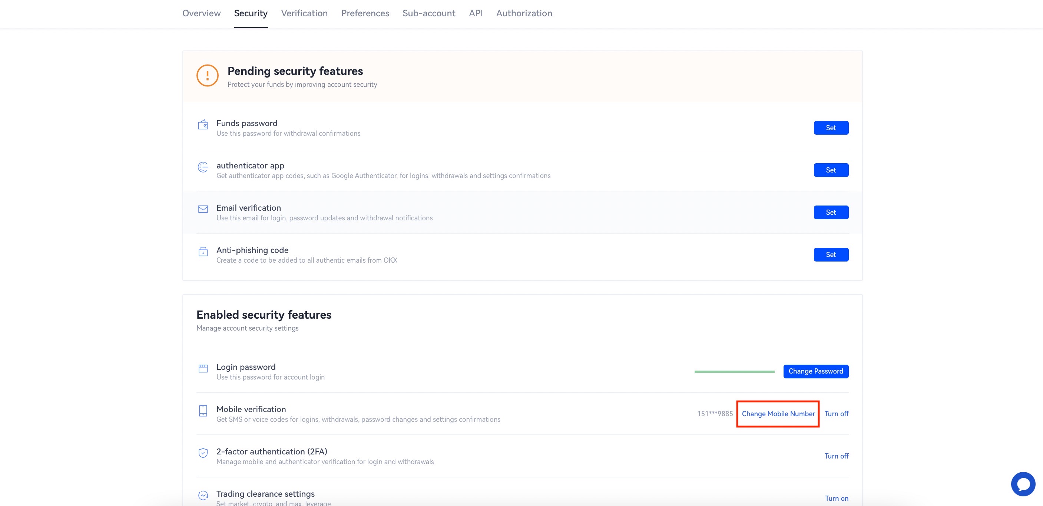1043x506 pixels.
Task: Click the Mobile verification phone icon
Action: tap(203, 411)
